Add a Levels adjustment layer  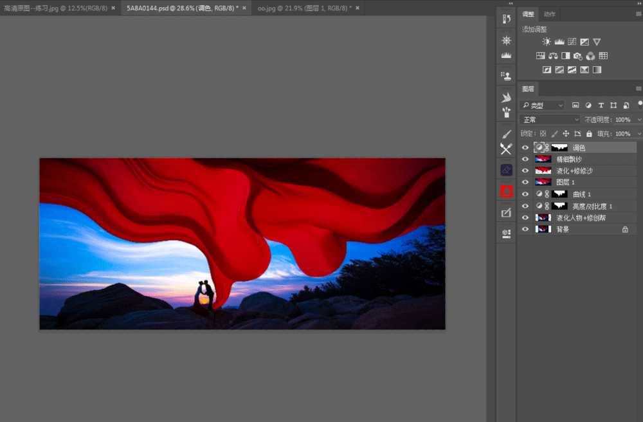click(559, 42)
